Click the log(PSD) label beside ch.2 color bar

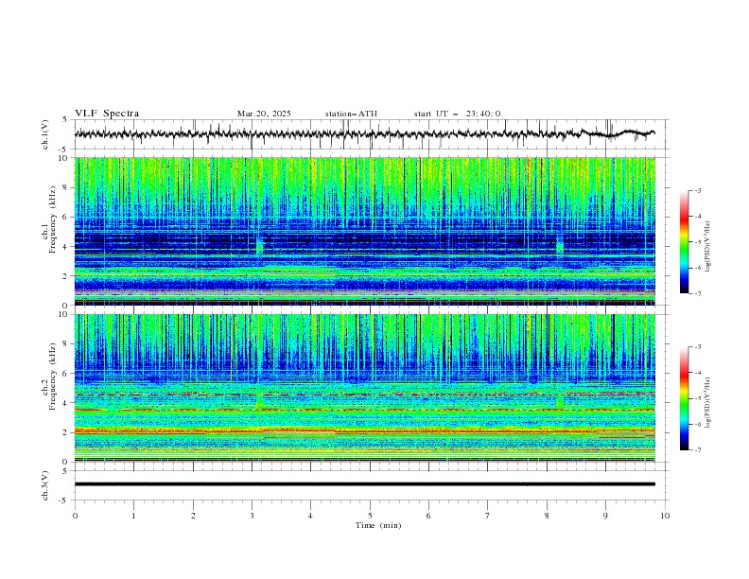click(x=708, y=403)
